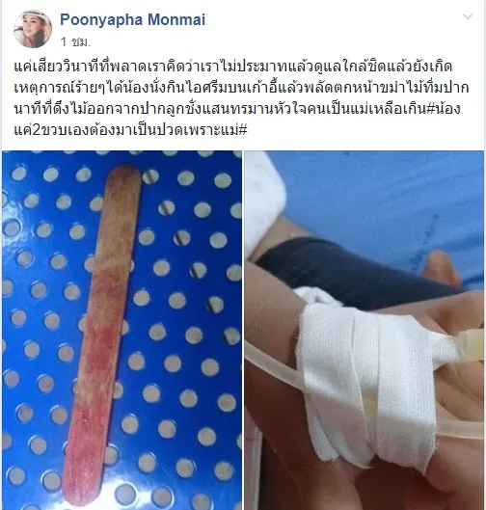Click the "#น้อง" hashtag on the third line
Image resolution: width=486 pixels, height=510 pixels.
444,109
